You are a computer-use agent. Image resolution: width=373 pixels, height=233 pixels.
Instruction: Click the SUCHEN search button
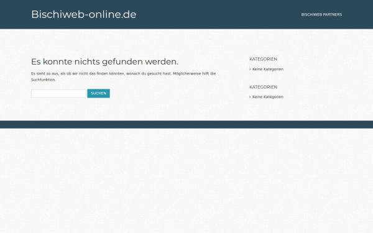point(98,93)
